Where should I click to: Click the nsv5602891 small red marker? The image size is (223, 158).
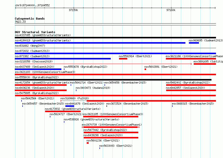click(145, 69)
